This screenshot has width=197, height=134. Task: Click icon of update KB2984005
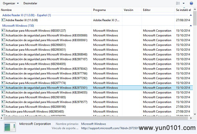tap(3, 64)
